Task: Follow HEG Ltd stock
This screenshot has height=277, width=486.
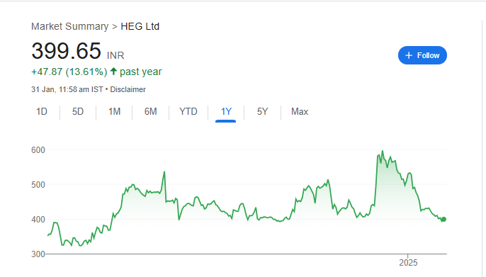Action: click(x=422, y=55)
